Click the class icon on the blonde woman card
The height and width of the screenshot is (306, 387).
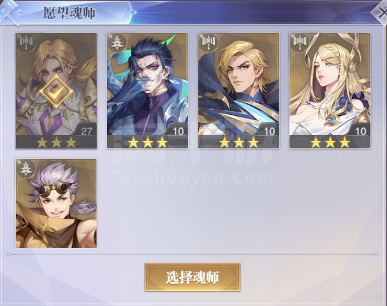point(300,43)
